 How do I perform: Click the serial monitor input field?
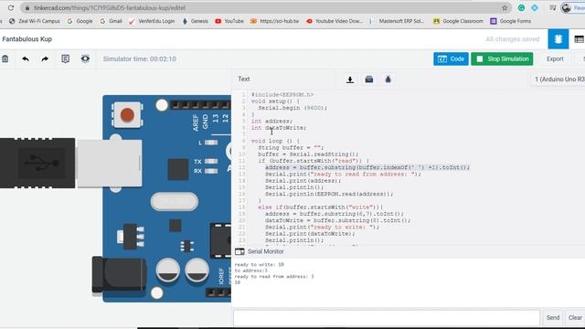pyautogui.click(x=387, y=317)
